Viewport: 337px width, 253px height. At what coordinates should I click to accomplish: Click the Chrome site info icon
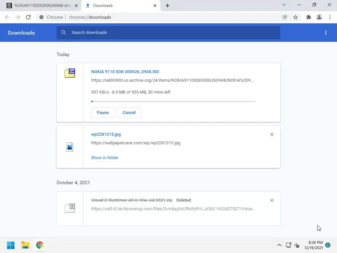click(41, 17)
